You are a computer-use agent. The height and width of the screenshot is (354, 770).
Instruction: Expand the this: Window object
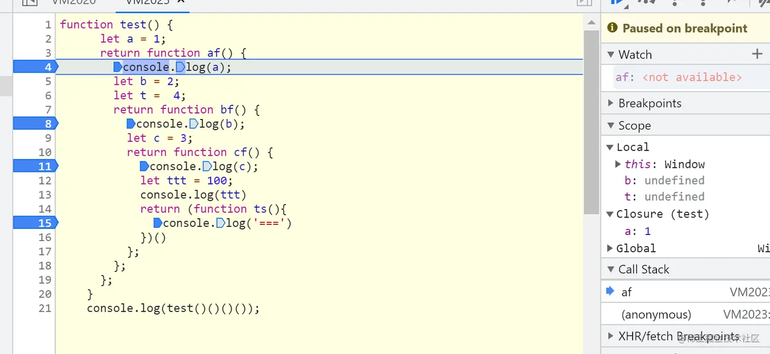618,164
